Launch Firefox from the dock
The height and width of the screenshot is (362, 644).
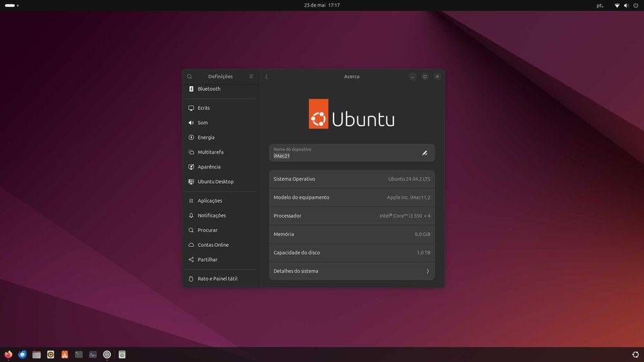click(x=8, y=355)
